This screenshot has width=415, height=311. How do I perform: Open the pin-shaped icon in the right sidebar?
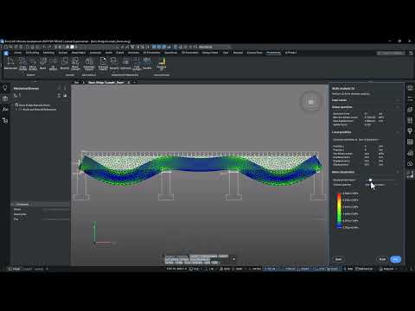click(410, 131)
